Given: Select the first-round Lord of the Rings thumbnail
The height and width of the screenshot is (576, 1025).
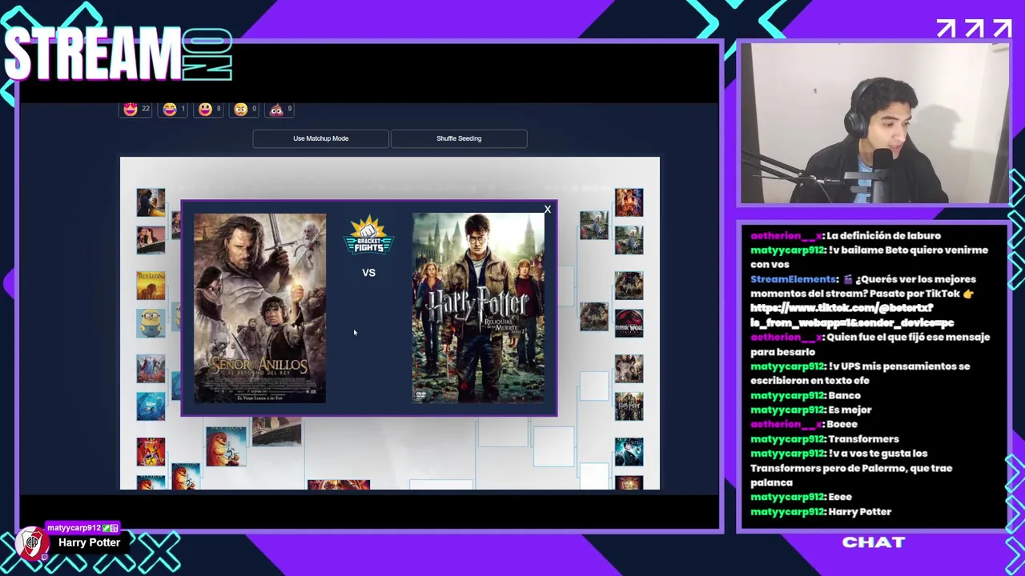Looking at the screenshot, I should coord(629,370).
